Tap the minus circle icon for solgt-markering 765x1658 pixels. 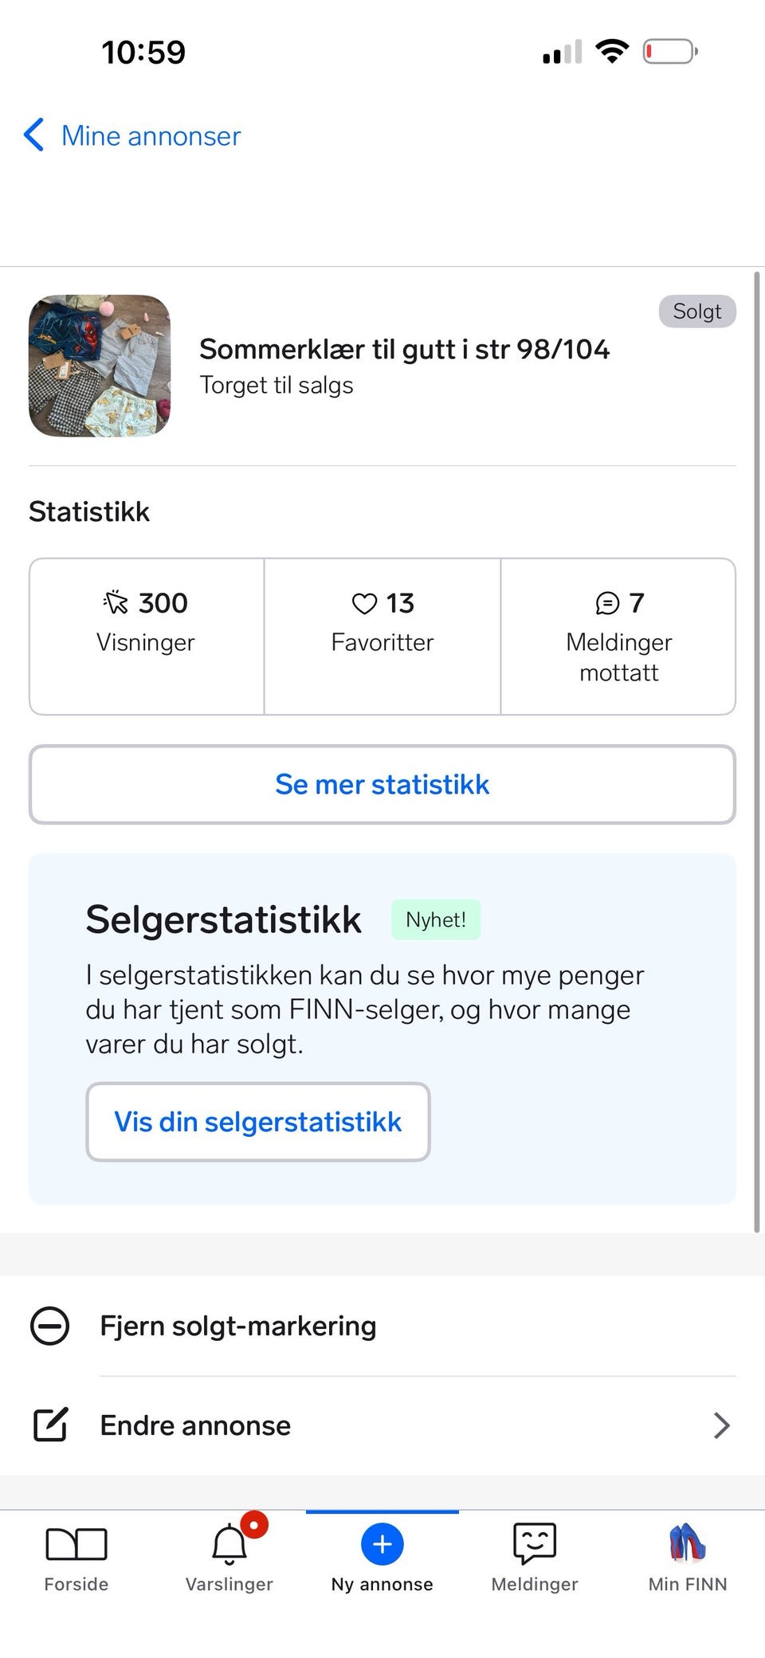pyautogui.click(x=49, y=1327)
